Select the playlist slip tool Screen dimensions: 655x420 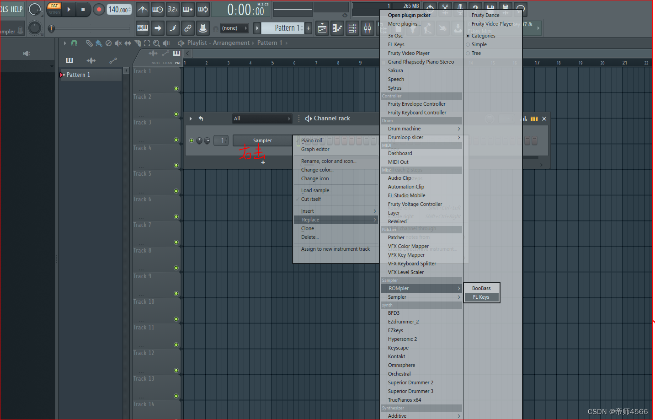pyautogui.click(x=128, y=43)
